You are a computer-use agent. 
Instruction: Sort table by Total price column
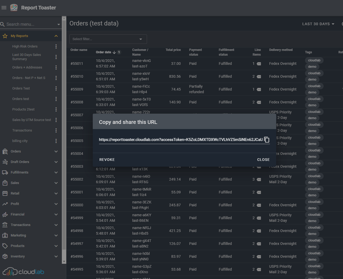tap(173, 50)
